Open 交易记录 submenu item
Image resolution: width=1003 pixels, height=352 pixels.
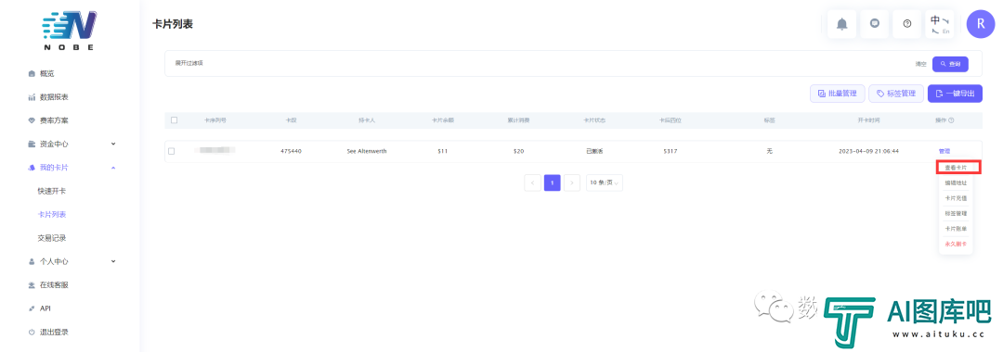coord(52,238)
